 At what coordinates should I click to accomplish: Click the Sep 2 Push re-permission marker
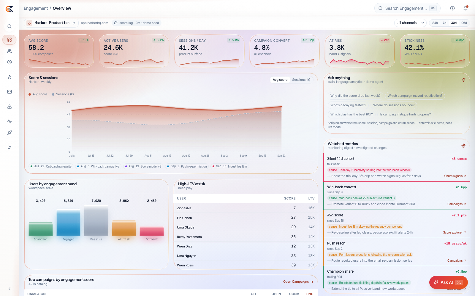tap(187, 166)
